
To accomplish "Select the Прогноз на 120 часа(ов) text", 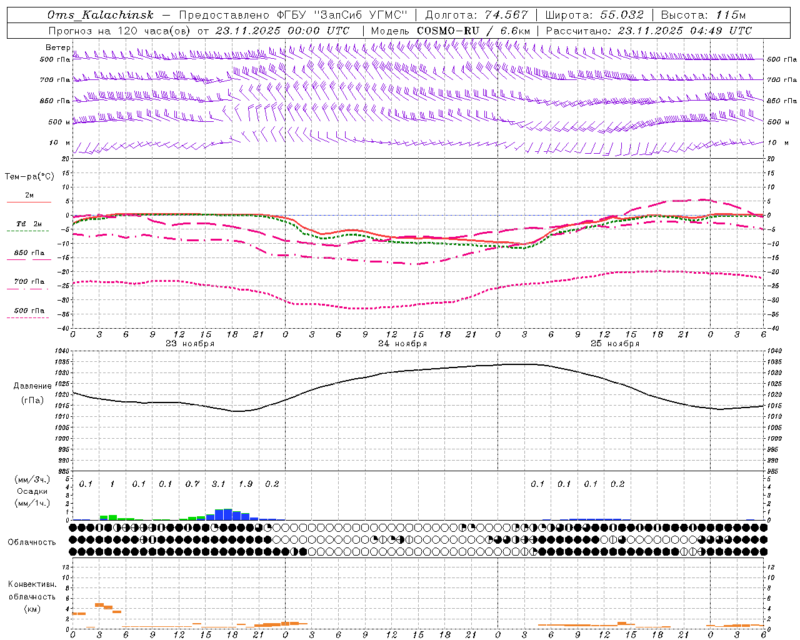I will tap(121, 31).
